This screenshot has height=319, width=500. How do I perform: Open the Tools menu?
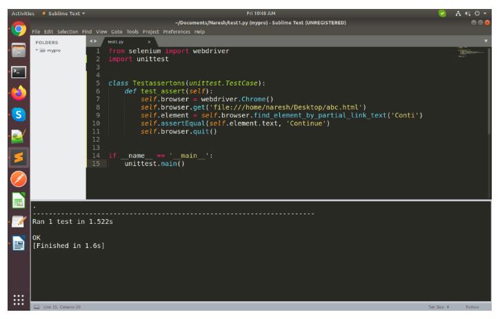(x=132, y=32)
